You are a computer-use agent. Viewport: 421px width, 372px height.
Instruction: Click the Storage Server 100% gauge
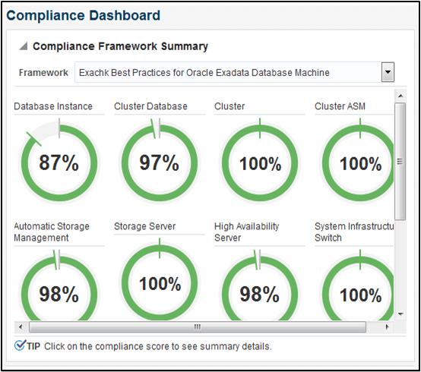pyautogui.click(x=160, y=282)
